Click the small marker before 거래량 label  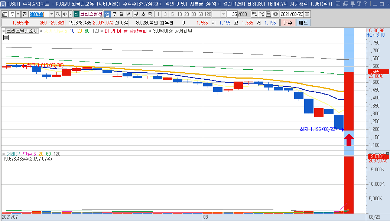[3, 154]
